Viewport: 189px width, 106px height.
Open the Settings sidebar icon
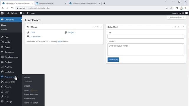[2, 102]
